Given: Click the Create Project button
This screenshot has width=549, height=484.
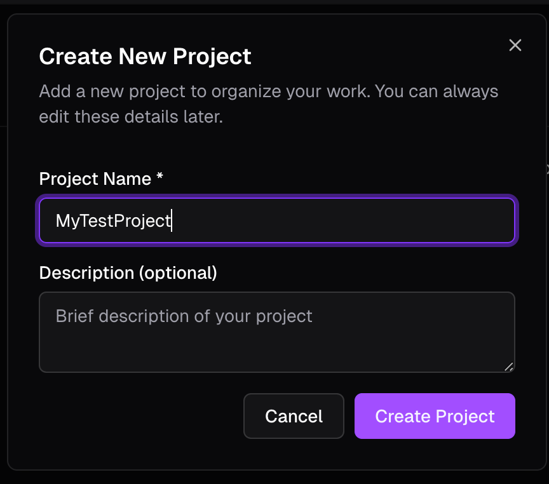Looking at the screenshot, I should [435, 416].
